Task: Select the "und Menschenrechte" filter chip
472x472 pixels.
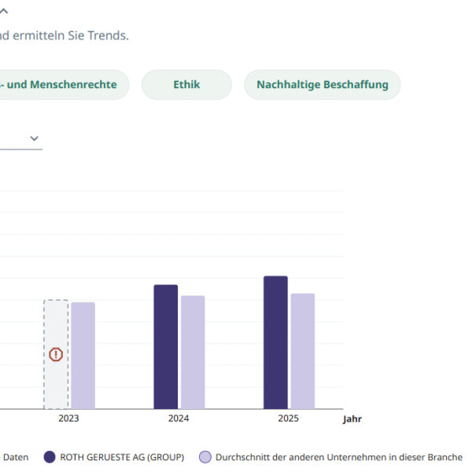Action: pos(63,85)
